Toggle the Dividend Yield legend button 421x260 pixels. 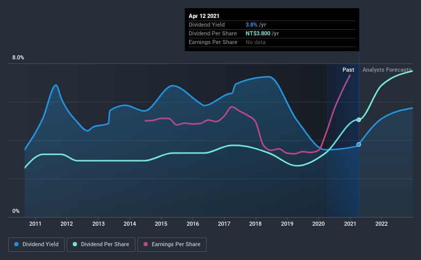pyautogui.click(x=36, y=245)
